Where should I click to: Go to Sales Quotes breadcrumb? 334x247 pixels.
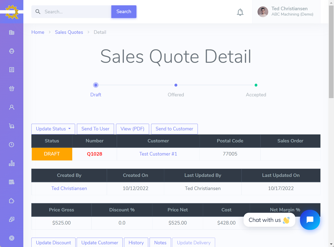69,32
